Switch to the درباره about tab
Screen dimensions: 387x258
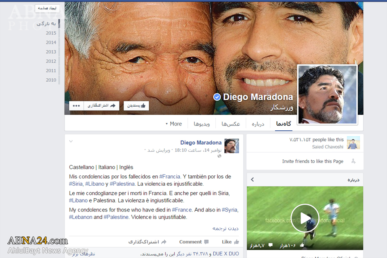pos(258,124)
